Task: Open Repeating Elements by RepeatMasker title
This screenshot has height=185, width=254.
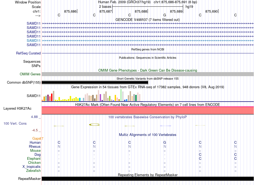Action: [148, 175]
